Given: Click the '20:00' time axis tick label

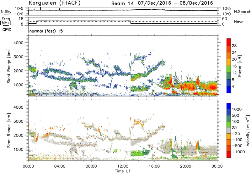Looking at the screenshot, I should [x=185, y=166].
